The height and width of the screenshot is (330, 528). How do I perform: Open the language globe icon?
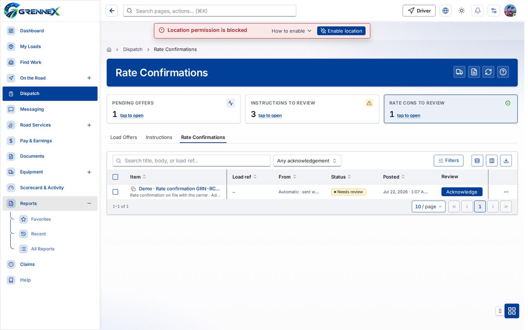[445, 11]
